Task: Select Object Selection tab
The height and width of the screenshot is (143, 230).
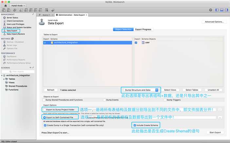Action: pos(123,29)
